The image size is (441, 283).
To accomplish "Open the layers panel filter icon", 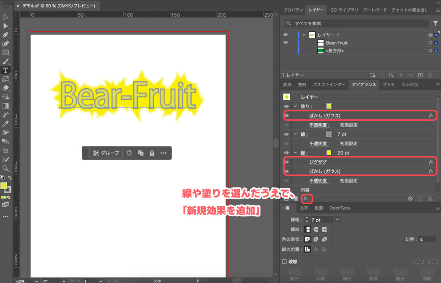I will (x=435, y=23).
